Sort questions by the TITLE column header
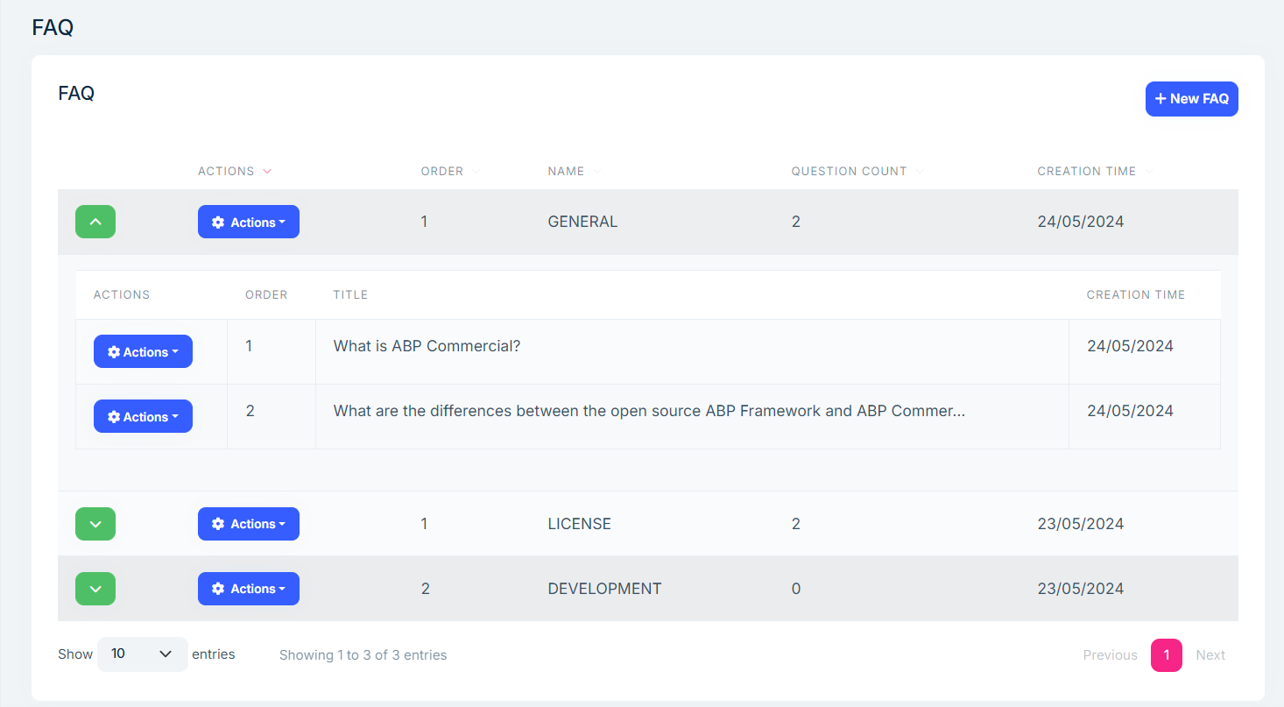1284x707 pixels. [x=350, y=294]
